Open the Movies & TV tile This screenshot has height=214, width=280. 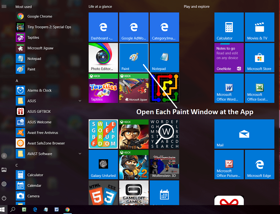259,27
